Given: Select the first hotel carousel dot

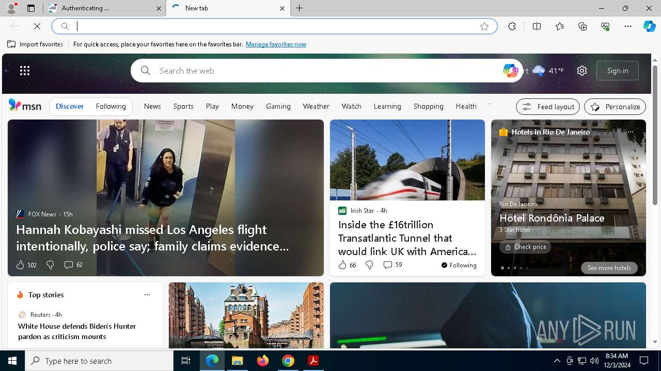Looking at the screenshot, I should pyautogui.click(x=502, y=268).
